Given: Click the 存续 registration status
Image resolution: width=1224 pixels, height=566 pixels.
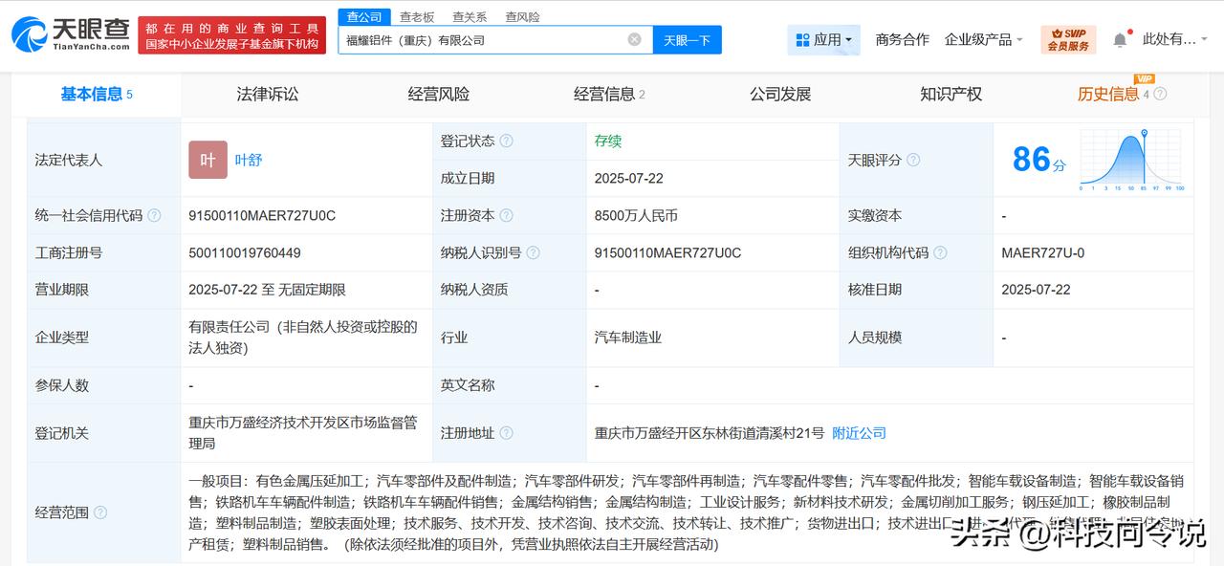Looking at the screenshot, I should click(x=608, y=141).
